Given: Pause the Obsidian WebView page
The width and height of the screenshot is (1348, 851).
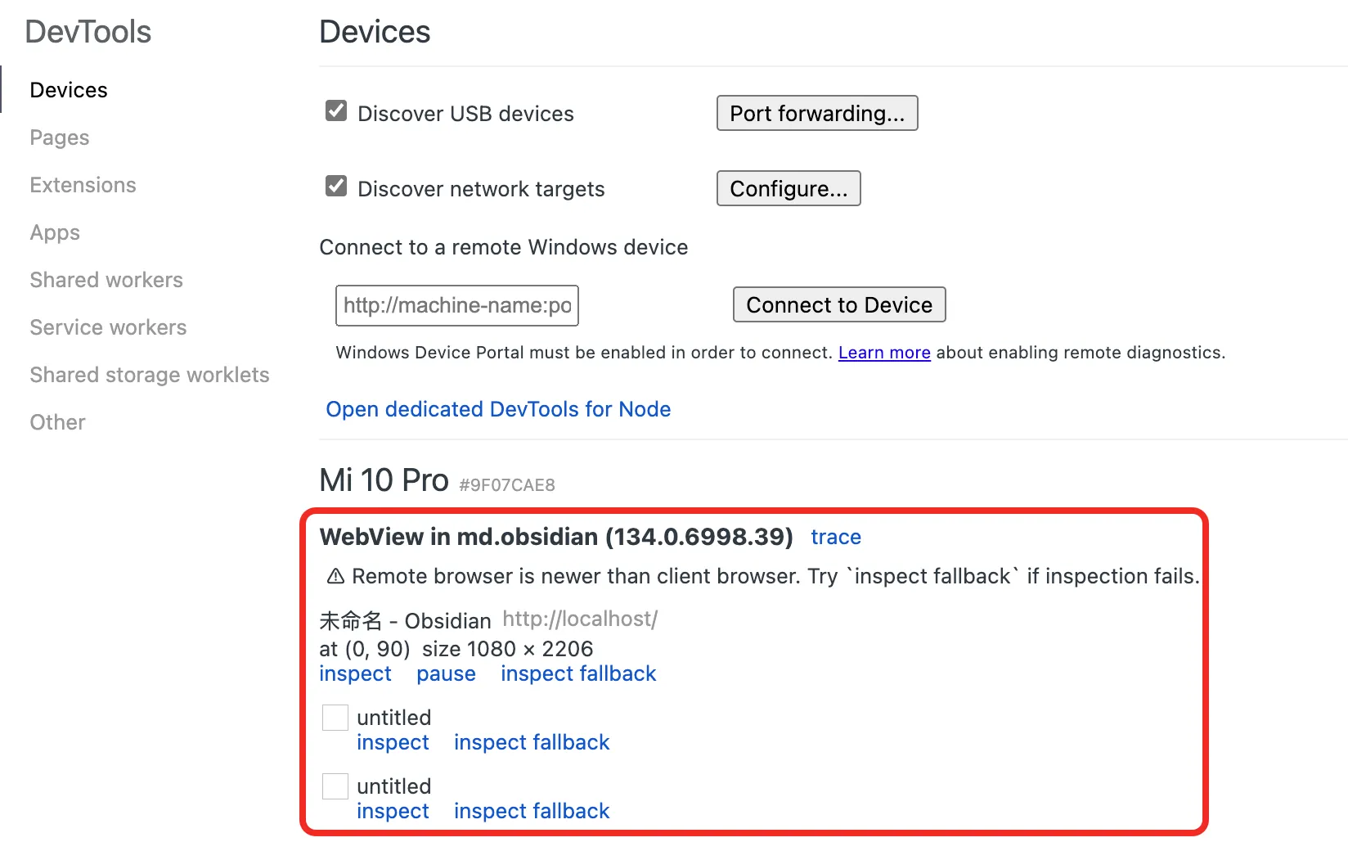Looking at the screenshot, I should point(446,673).
